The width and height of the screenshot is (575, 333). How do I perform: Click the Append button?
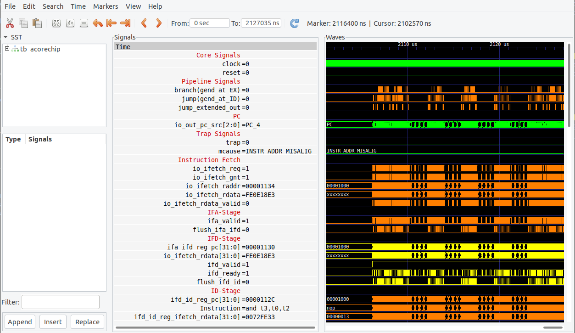click(x=20, y=322)
